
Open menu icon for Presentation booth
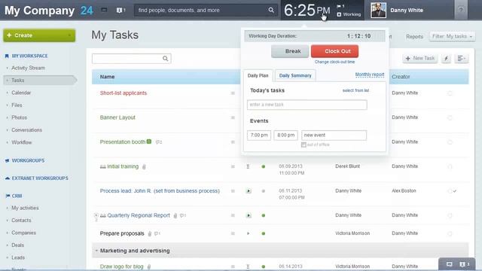pyautogui.click(x=233, y=142)
